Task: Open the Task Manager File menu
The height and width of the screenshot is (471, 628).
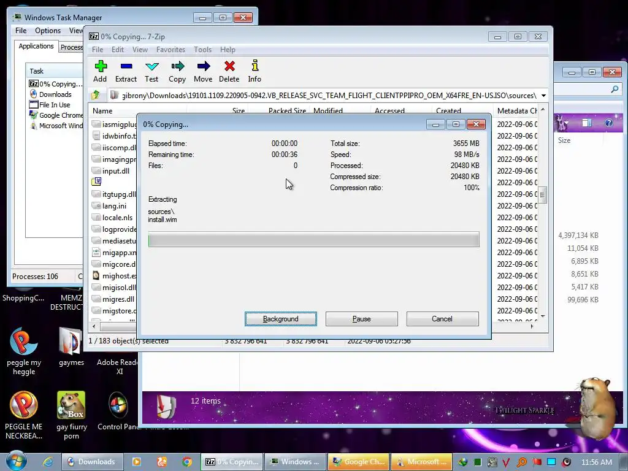Action: tap(21, 31)
